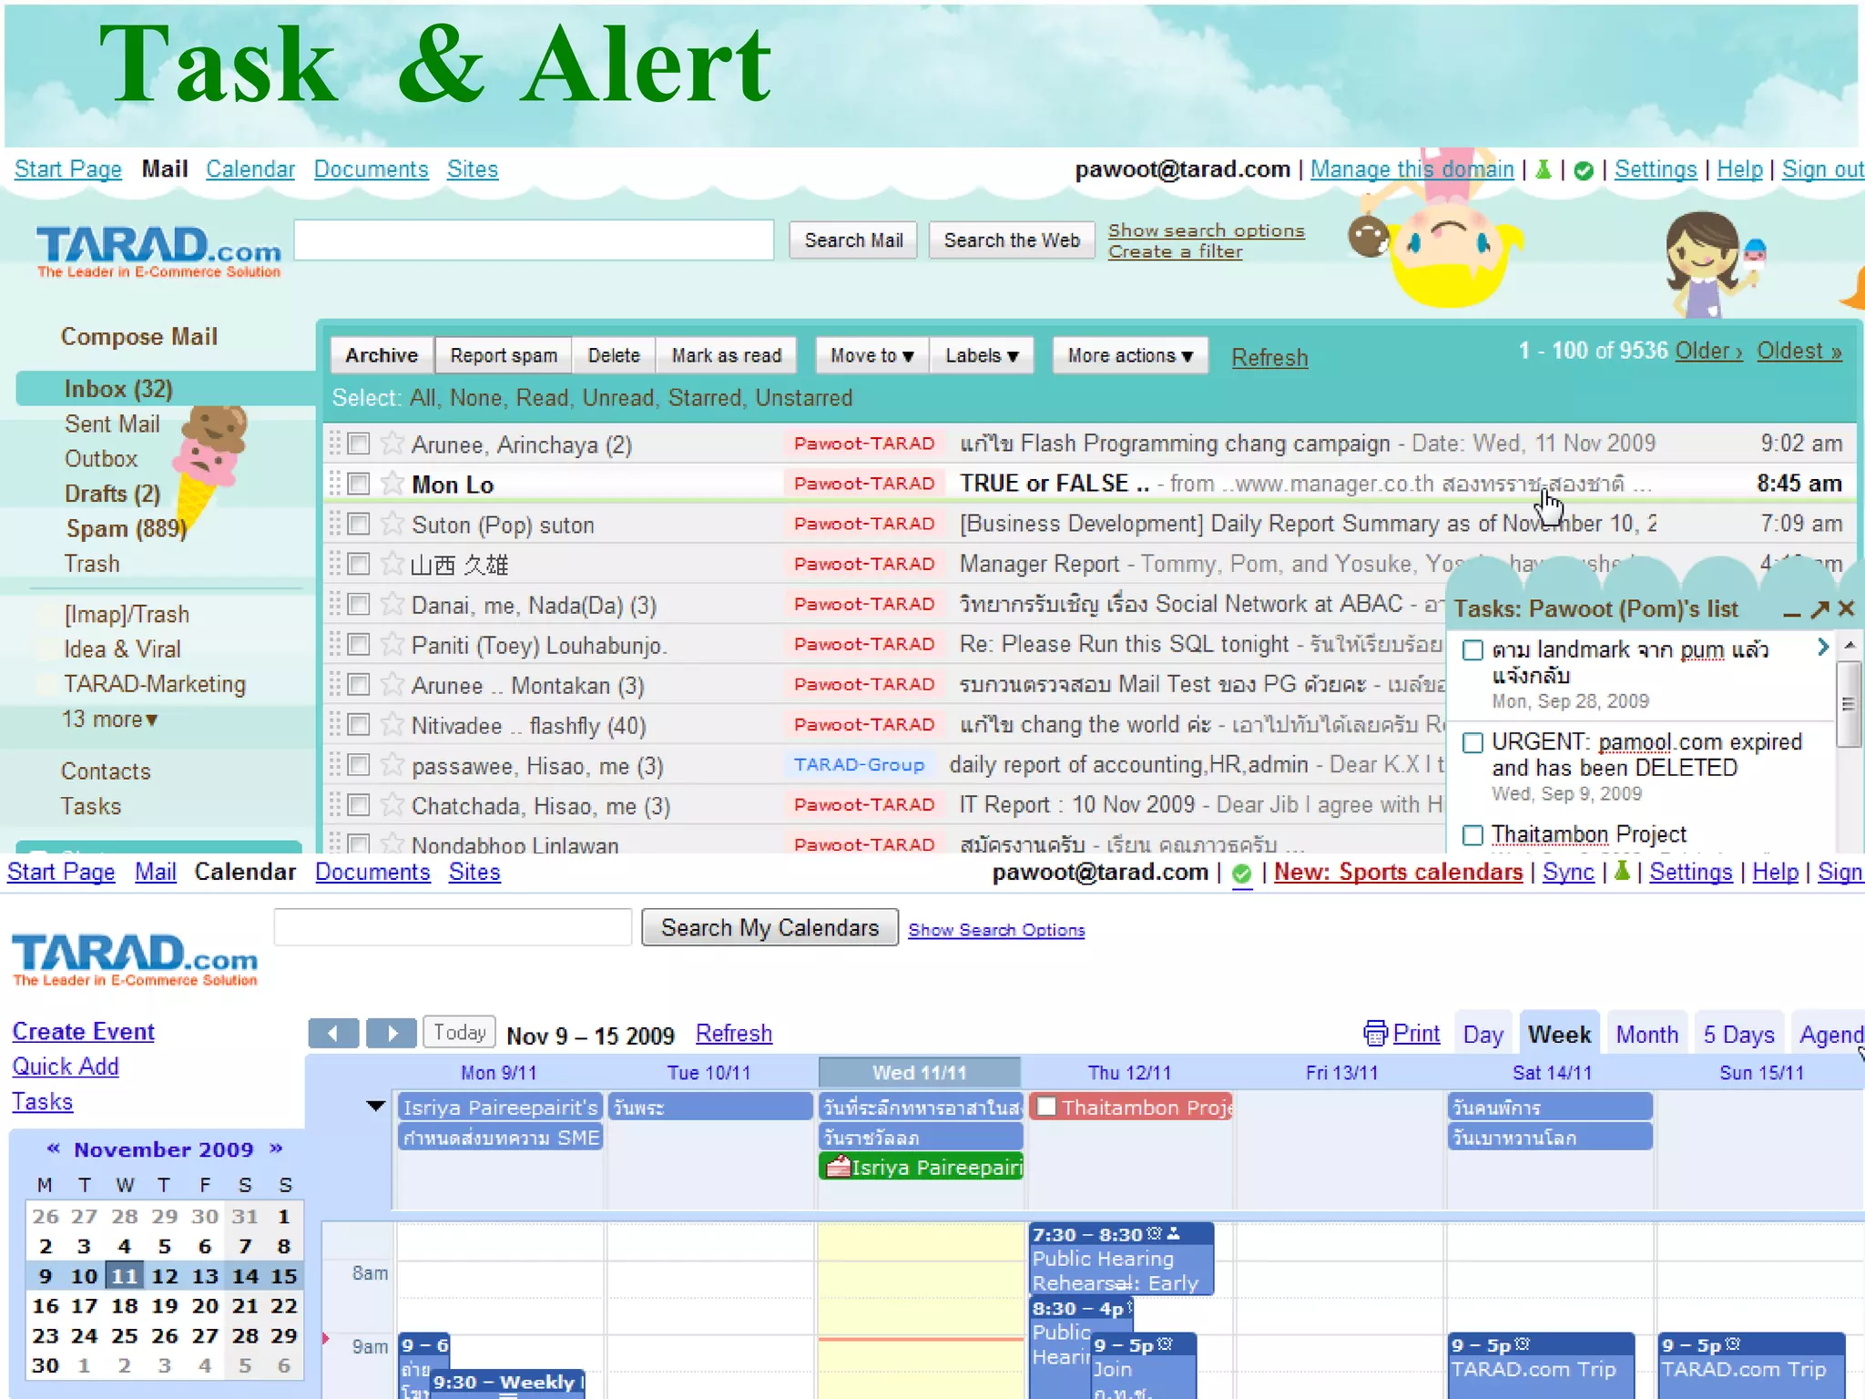This screenshot has height=1399, width=1865.
Task: Collapse the all-day events section arrow
Action: [375, 1107]
